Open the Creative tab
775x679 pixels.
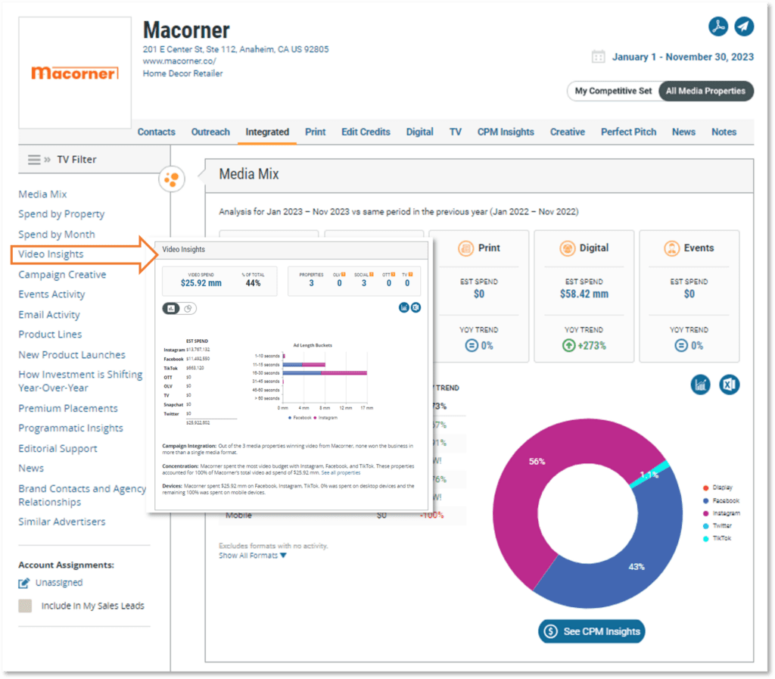(568, 132)
